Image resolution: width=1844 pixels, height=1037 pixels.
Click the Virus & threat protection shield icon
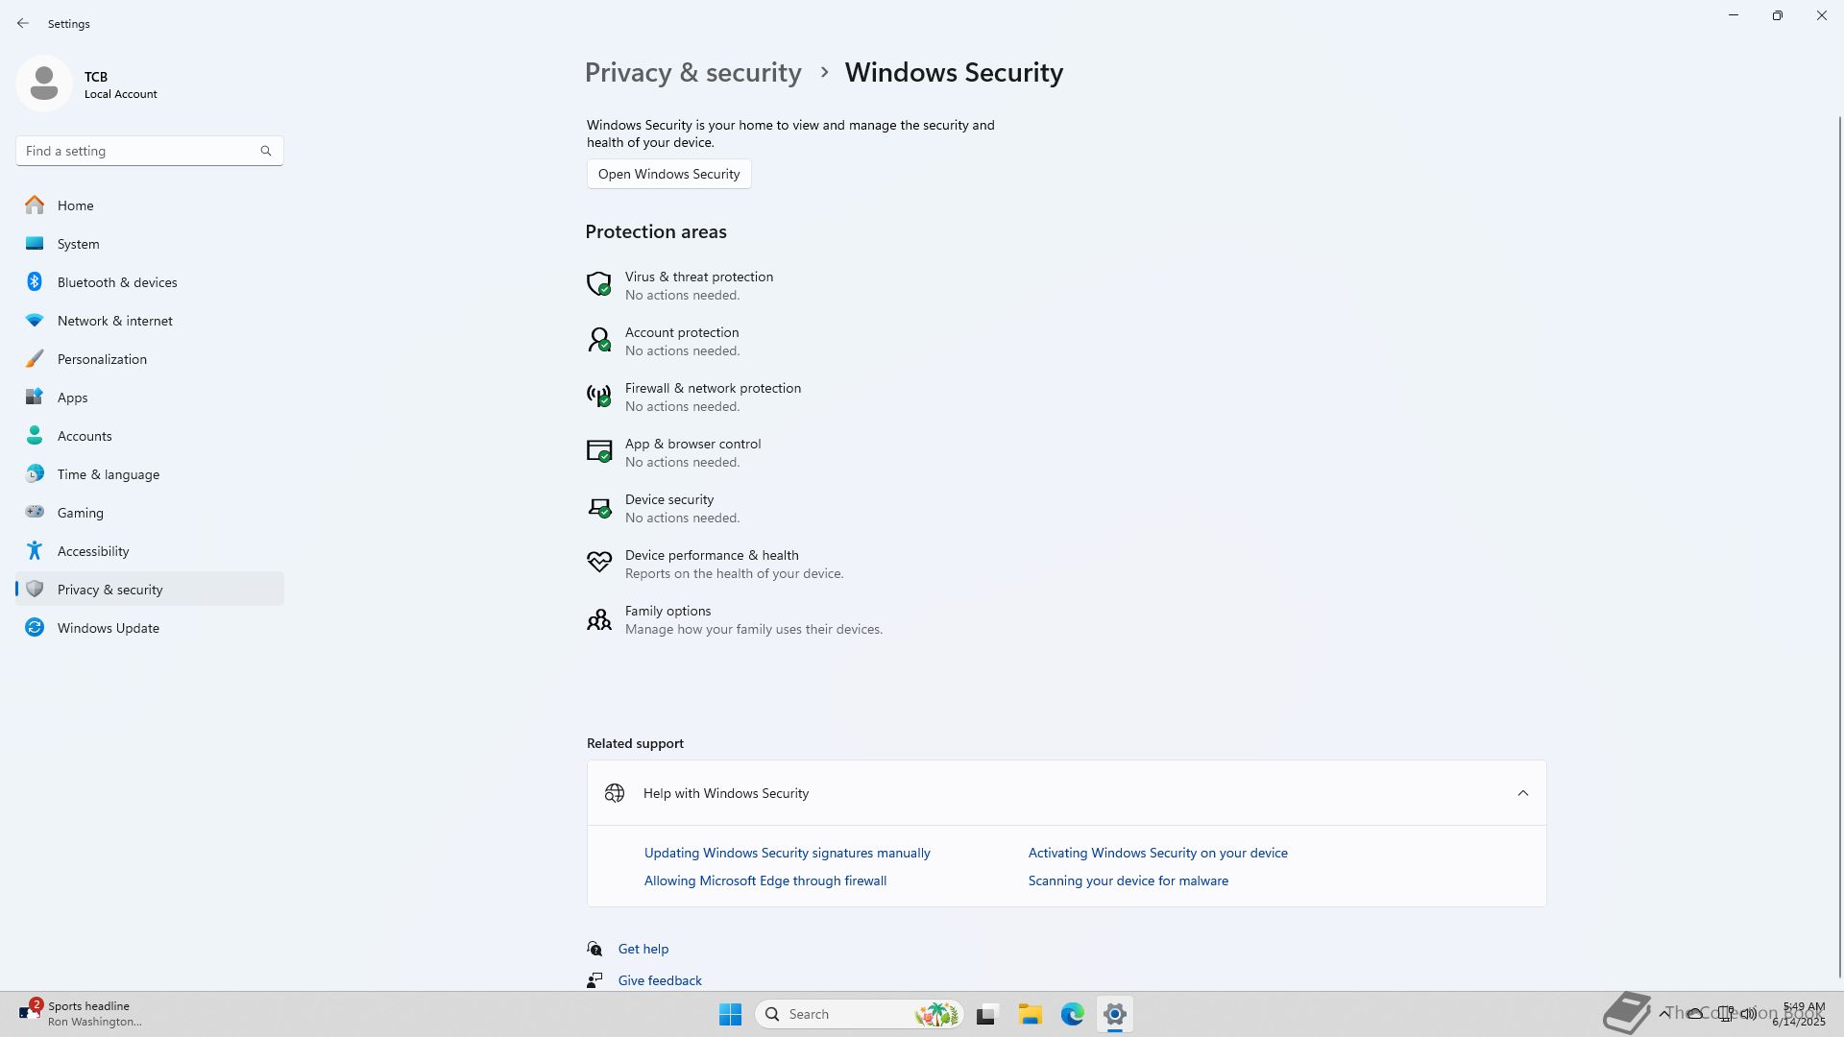(598, 283)
